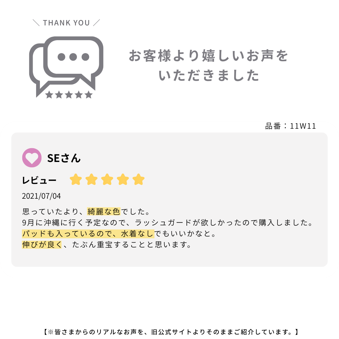Click the first yellow review star
The height and width of the screenshot is (339, 339).
[76, 180]
